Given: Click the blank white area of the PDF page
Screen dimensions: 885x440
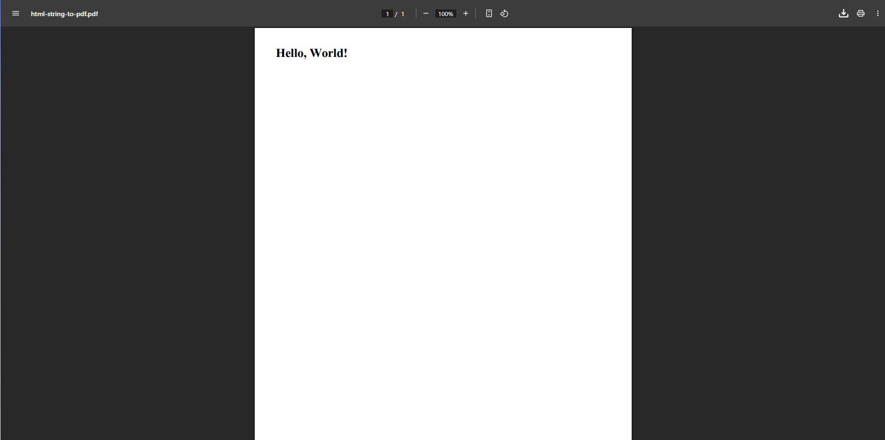Looking at the screenshot, I should [443, 237].
